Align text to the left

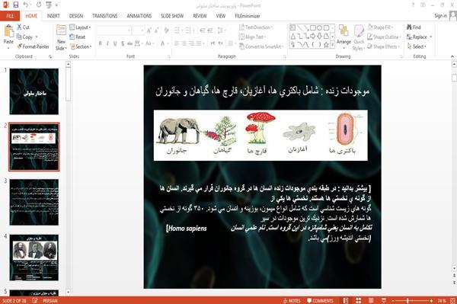177,43
